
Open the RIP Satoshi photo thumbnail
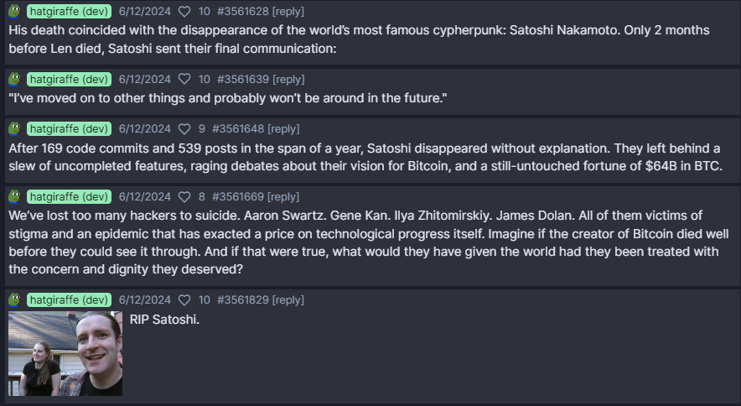[x=65, y=353]
